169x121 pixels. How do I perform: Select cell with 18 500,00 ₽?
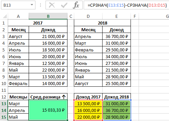[x=48, y=50]
